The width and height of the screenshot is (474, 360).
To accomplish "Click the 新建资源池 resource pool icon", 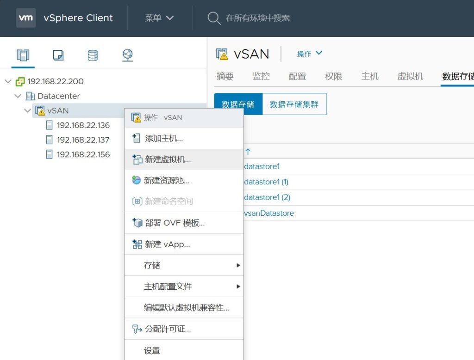I will click(137, 180).
